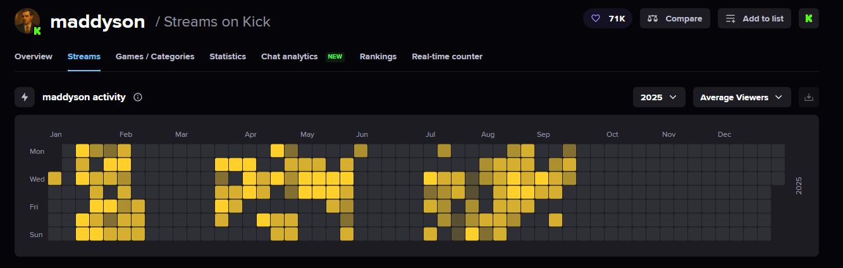Viewport: 843px width, 268px height.
Task: Open the Games / Categories tab
Action: click(155, 57)
